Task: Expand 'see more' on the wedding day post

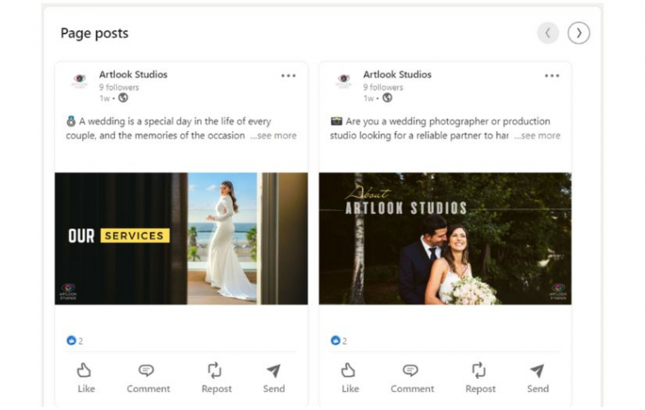Action: pos(273,135)
